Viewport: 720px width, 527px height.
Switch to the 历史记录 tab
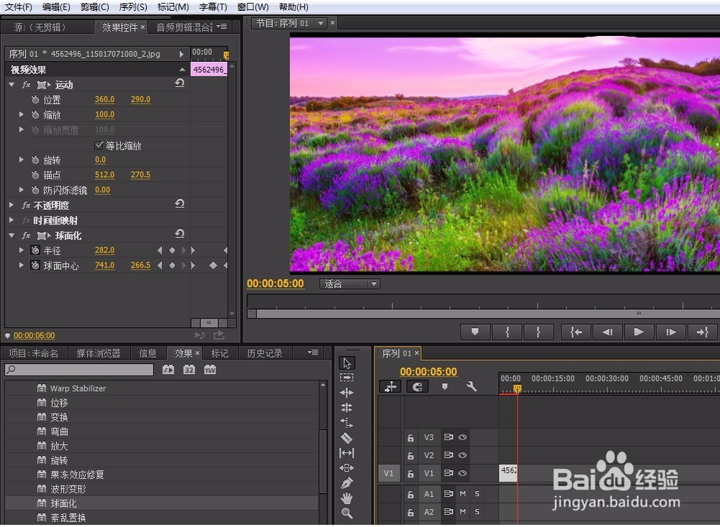pyautogui.click(x=264, y=353)
